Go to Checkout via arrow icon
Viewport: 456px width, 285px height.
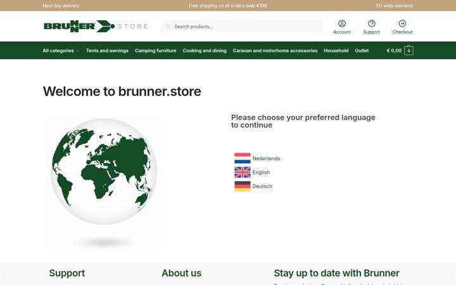tap(402, 23)
